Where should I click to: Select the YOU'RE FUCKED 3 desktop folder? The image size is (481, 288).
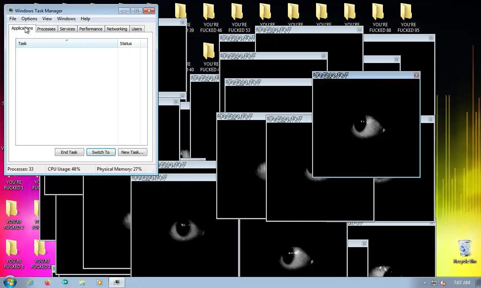pyautogui.click(x=14, y=254)
